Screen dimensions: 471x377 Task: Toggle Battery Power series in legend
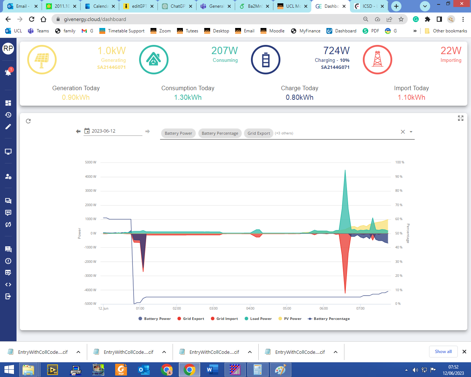coord(155,319)
